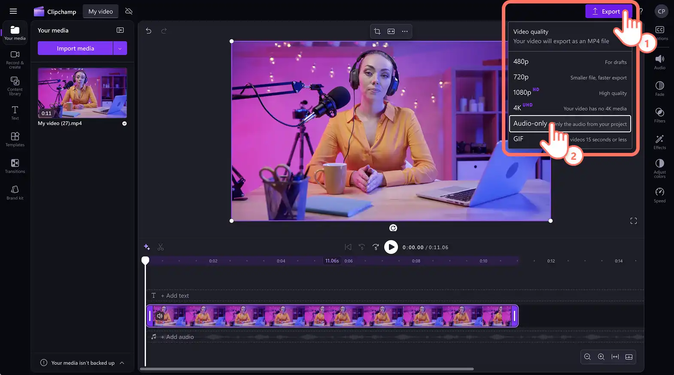
Task: Click the Fit icon in floating toolbar
Action: (391, 31)
